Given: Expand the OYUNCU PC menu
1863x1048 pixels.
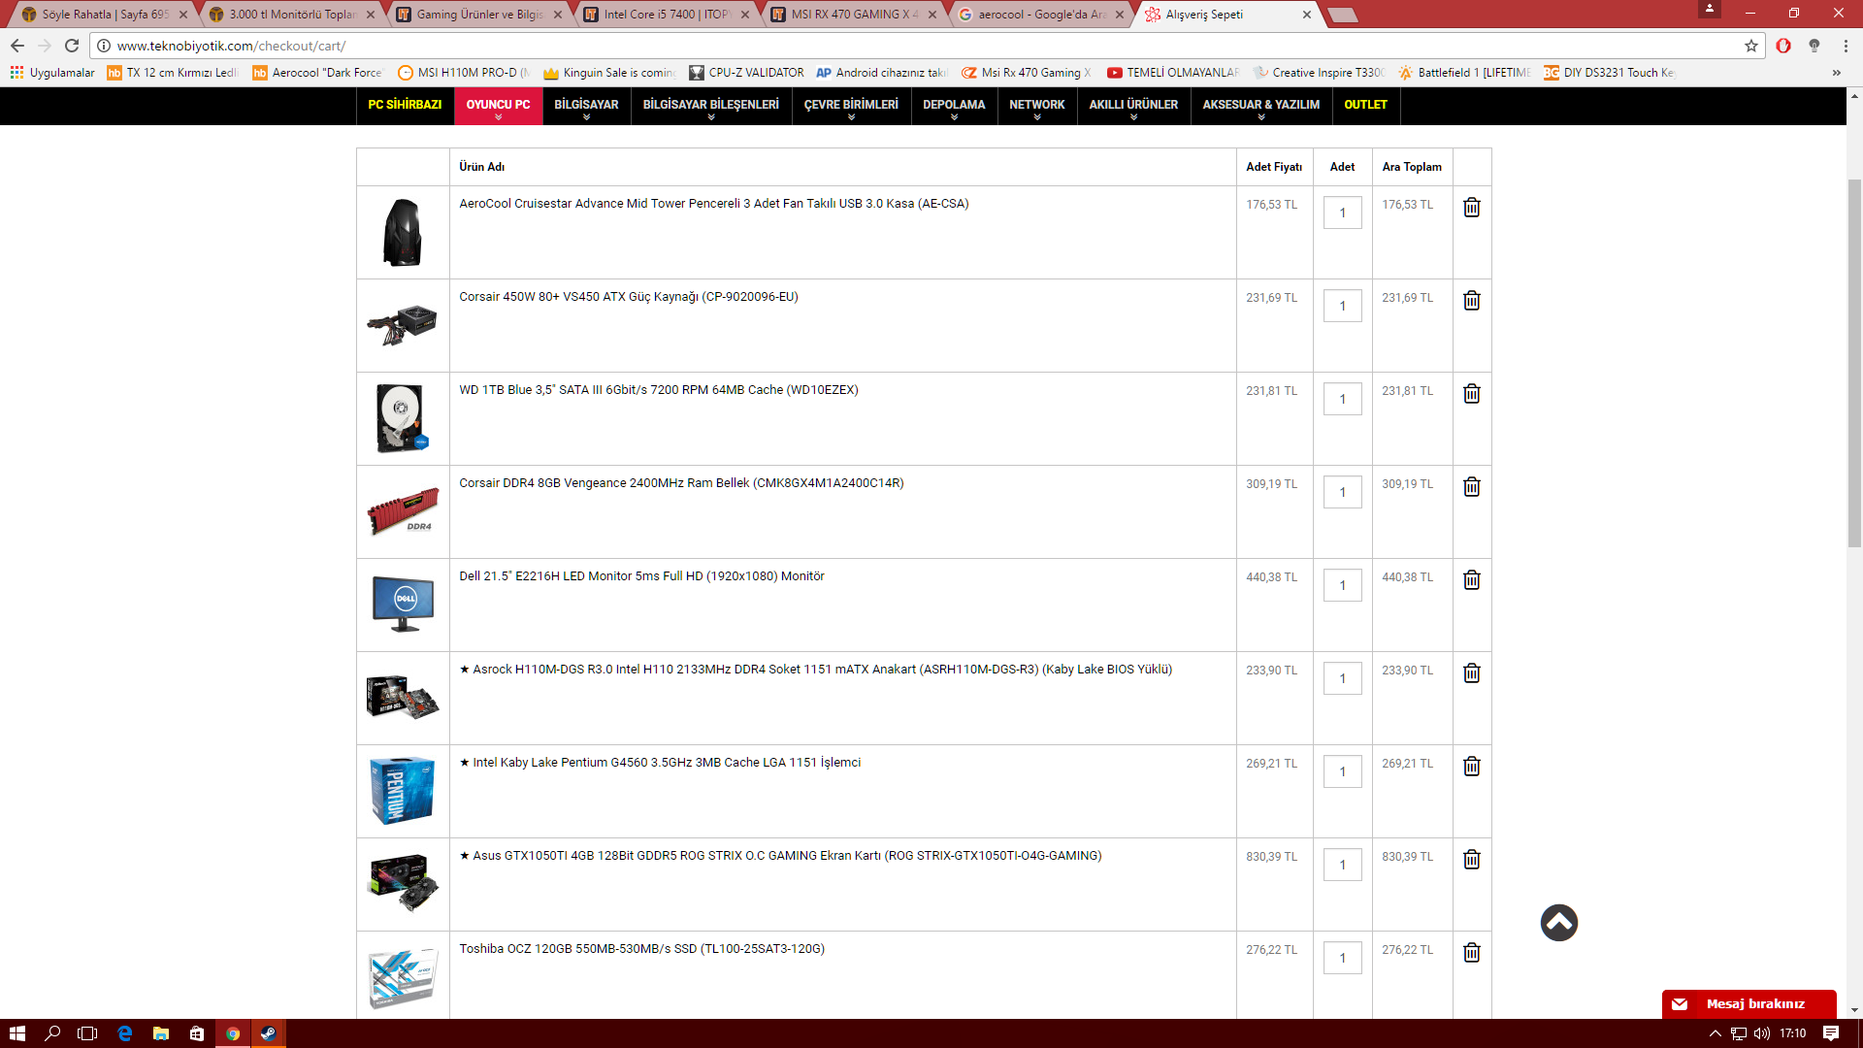Looking at the screenshot, I should click(498, 106).
